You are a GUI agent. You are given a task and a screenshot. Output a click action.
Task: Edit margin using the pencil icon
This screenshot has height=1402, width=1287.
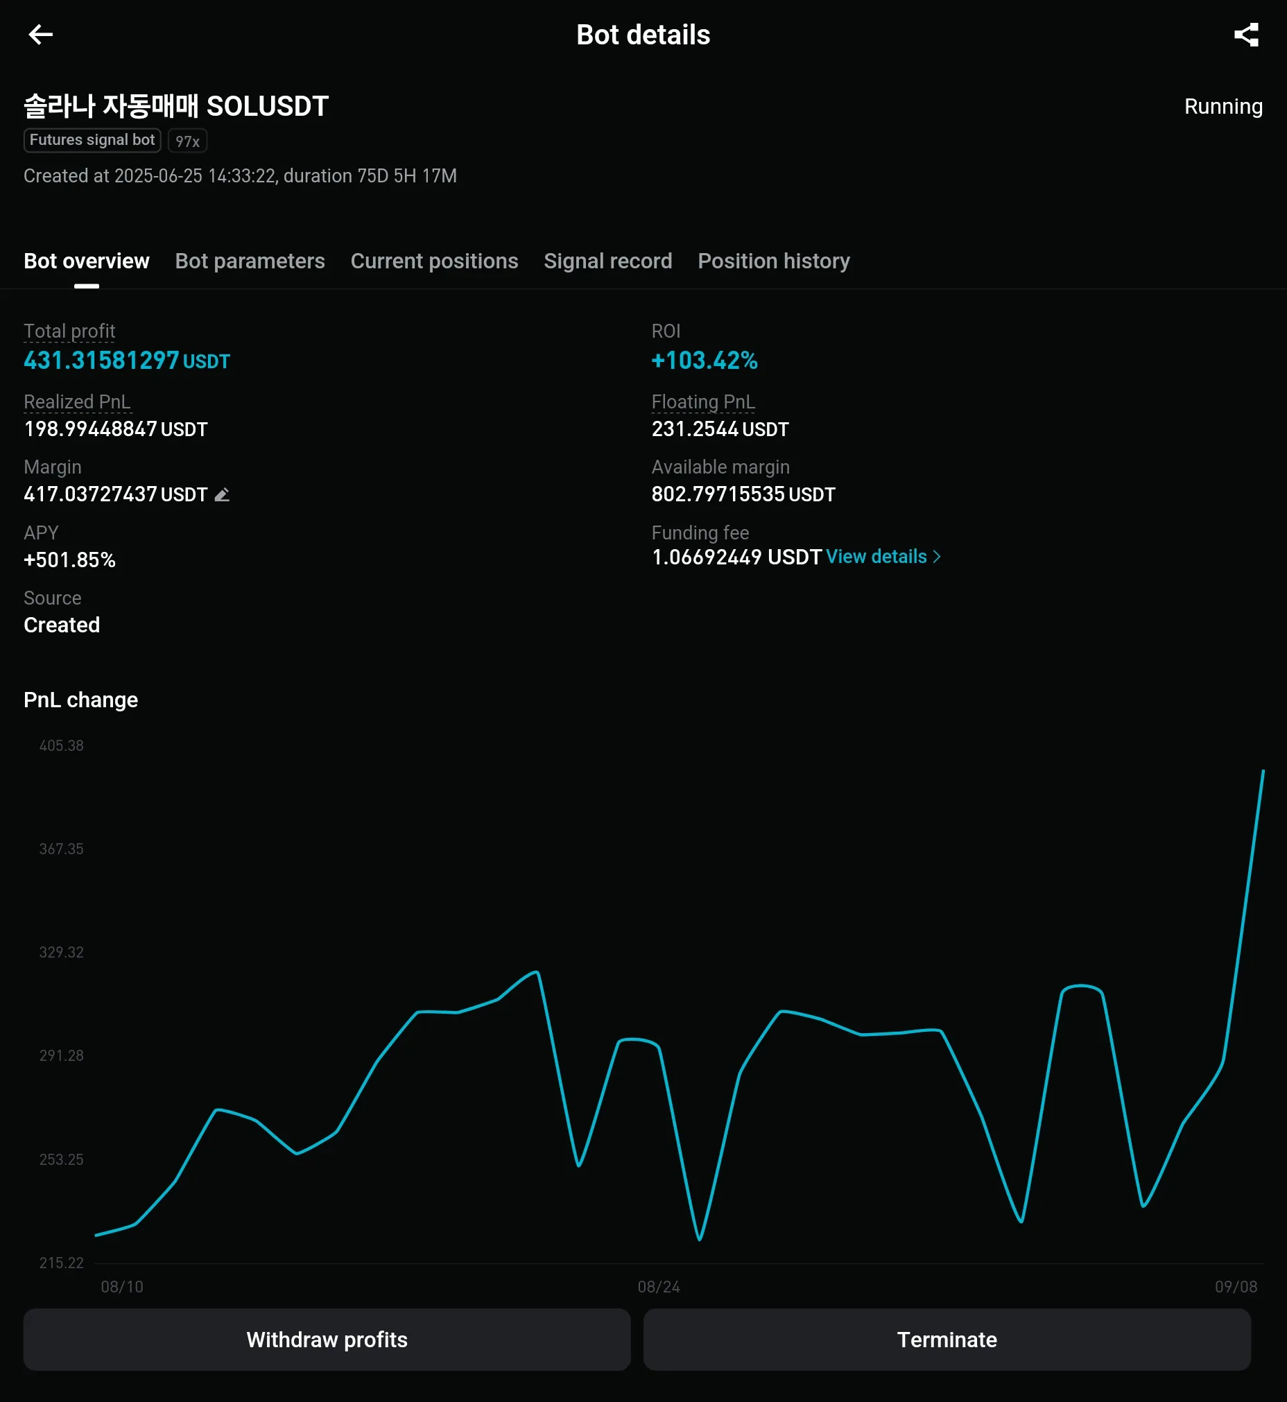tap(222, 494)
